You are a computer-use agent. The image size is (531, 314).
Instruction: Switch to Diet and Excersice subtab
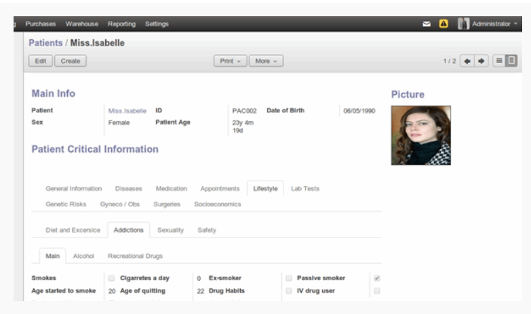pyautogui.click(x=73, y=230)
